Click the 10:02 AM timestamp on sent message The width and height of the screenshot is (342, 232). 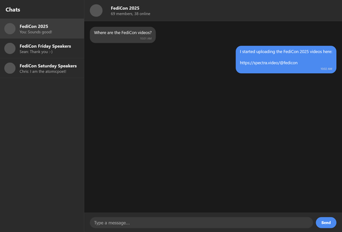[x=326, y=69]
